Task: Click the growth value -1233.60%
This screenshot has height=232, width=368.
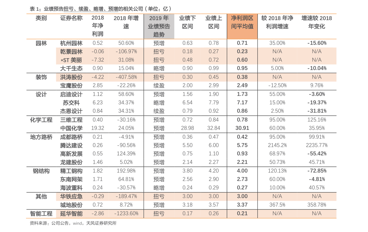Action: [126, 213]
